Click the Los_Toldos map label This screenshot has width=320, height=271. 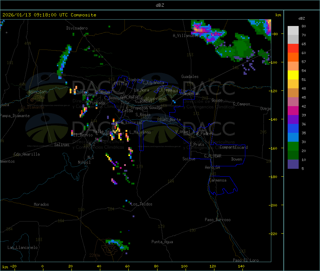(x=142, y=204)
